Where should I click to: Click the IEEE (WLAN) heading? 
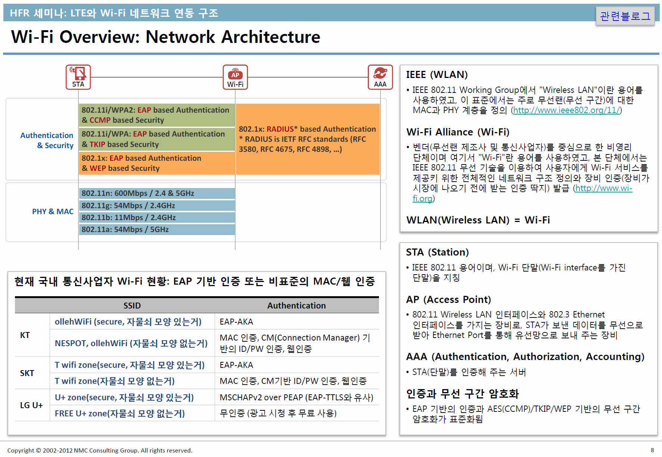pos(437,75)
